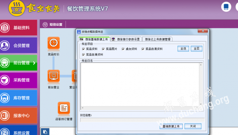Image resolution: width=238 pixels, height=135 pixels.
Task: Toggle 桌台资料 checkbox
Action: (123, 49)
